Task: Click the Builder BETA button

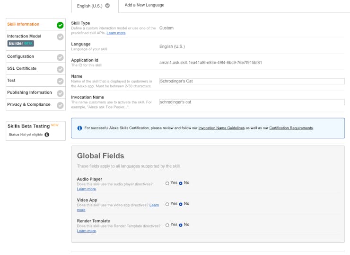Action: pyautogui.click(x=20, y=44)
